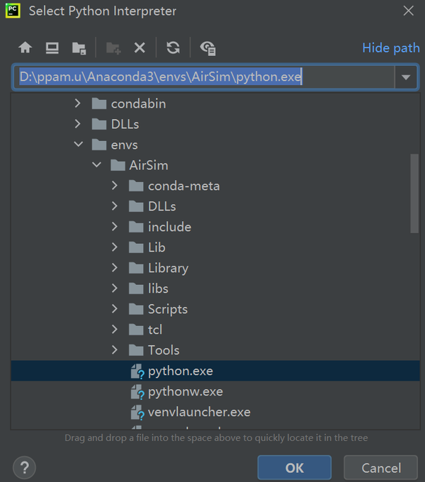425x482 pixels.
Task: Select pythonw.exe in the tree
Action: (185, 391)
